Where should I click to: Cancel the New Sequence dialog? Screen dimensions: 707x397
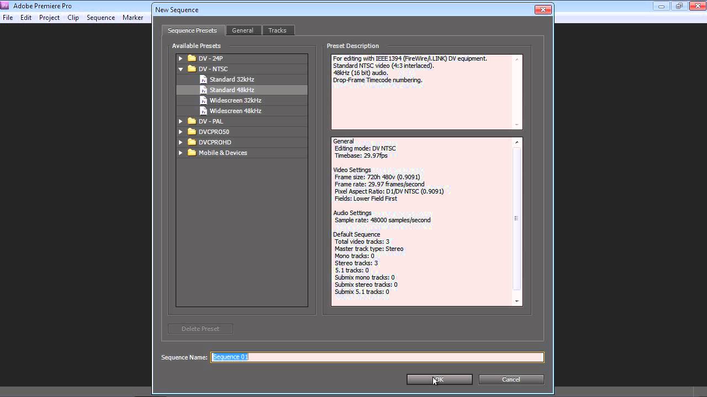(x=511, y=379)
